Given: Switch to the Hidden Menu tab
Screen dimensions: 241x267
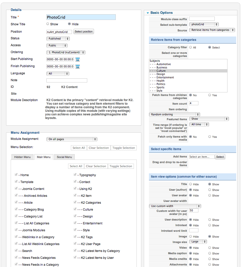Looking at the screenshot, I should pyautogui.click(x=22, y=157).
